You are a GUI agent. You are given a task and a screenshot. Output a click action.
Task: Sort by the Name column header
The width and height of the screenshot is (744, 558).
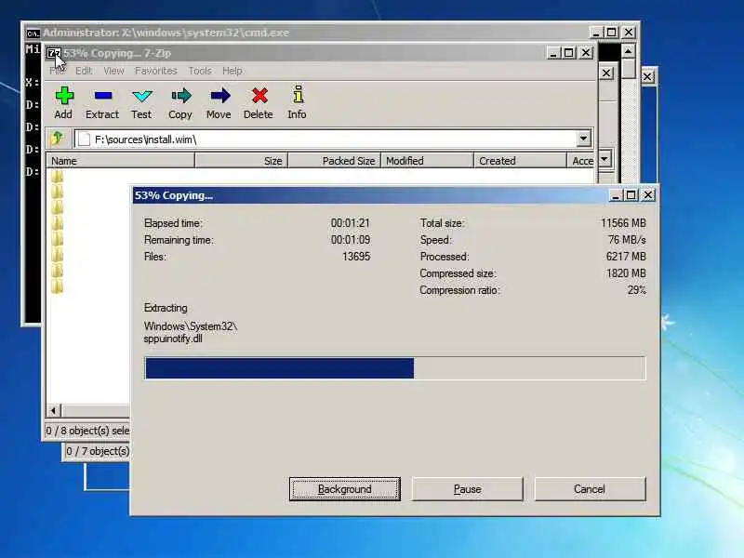[121, 160]
